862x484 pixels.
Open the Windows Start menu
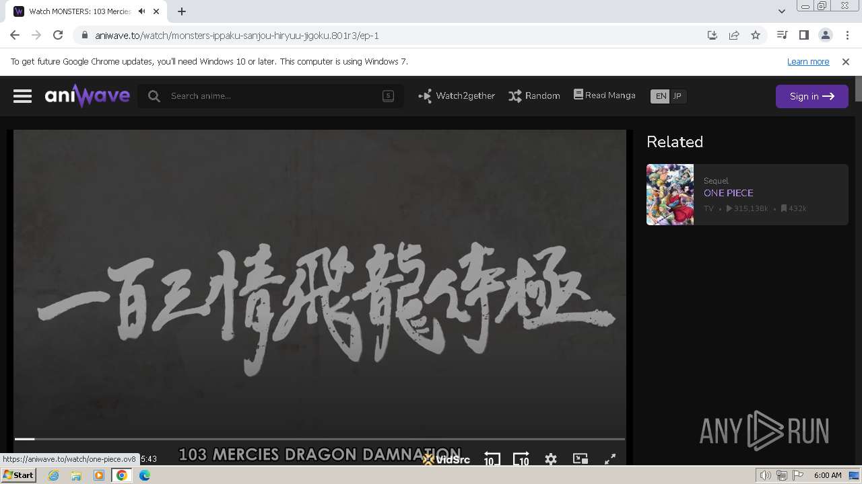click(x=18, y=475)
